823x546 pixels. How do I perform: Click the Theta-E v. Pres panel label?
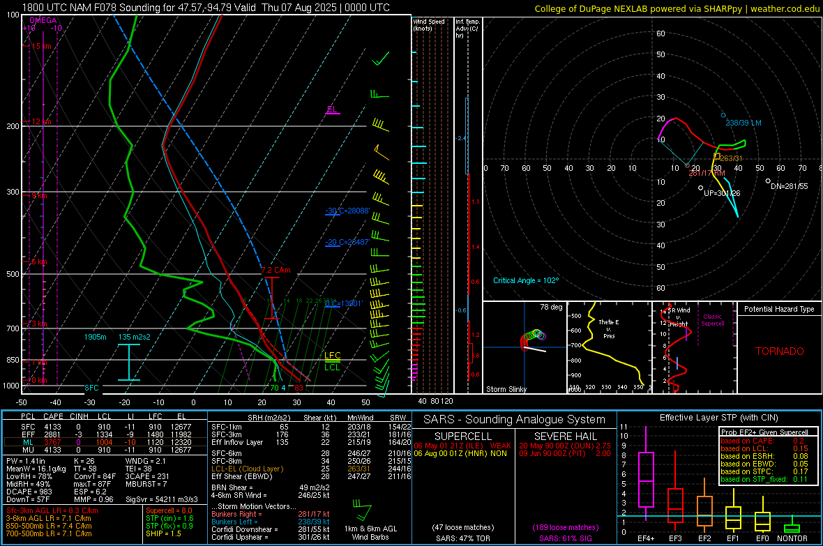[x=609, y=328]
